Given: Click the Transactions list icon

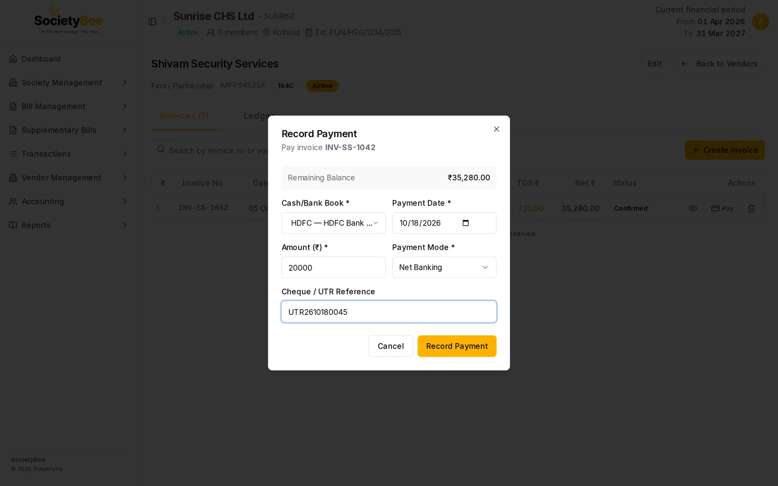Looking at the screenshot, I should [x=13, y=154].
